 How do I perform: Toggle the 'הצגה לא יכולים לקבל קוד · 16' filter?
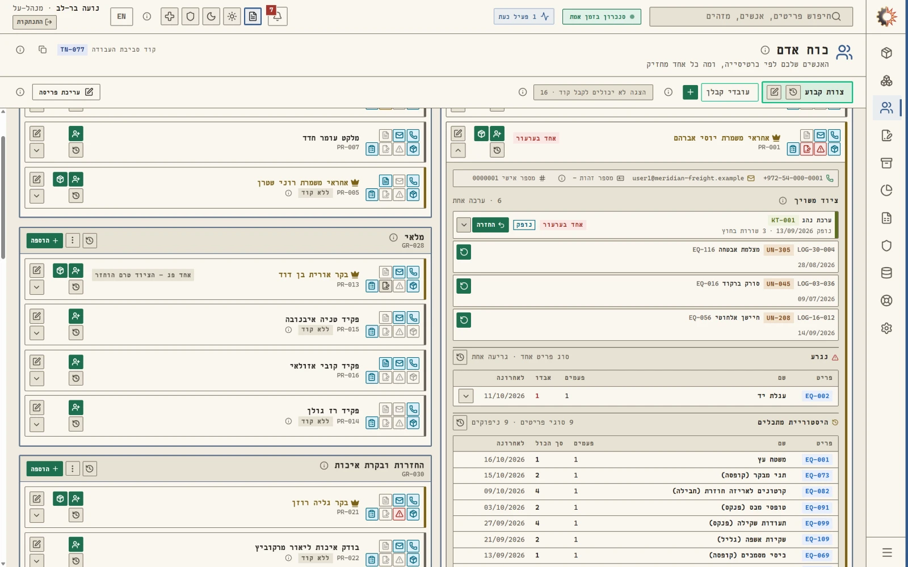click(593, 92)
